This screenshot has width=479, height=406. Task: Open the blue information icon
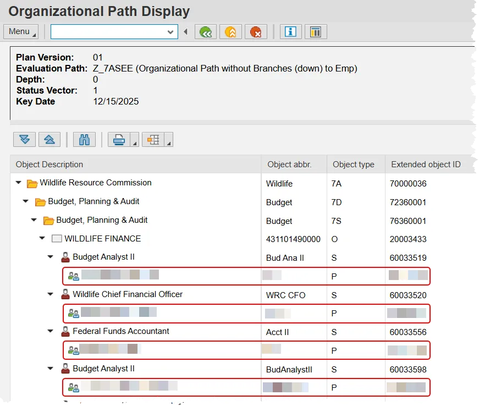(290, 32)
